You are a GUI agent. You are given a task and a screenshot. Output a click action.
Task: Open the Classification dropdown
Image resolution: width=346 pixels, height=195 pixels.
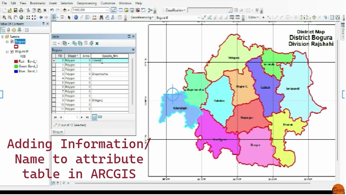tap(175, 10)
